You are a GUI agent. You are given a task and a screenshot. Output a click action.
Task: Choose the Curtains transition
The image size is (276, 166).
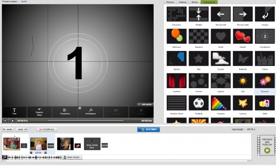click(177, 81)
